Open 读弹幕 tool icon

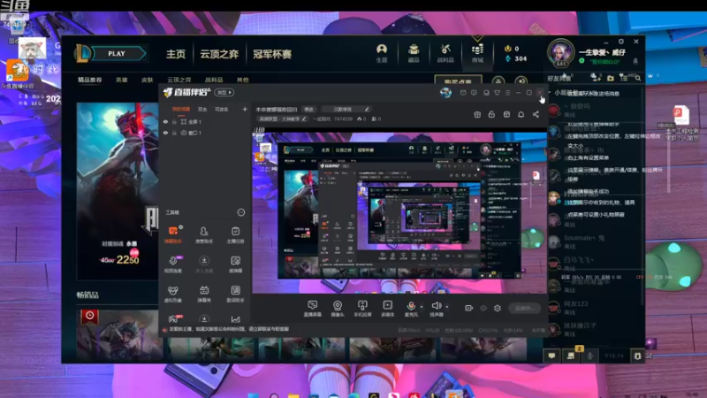(235, 264)
